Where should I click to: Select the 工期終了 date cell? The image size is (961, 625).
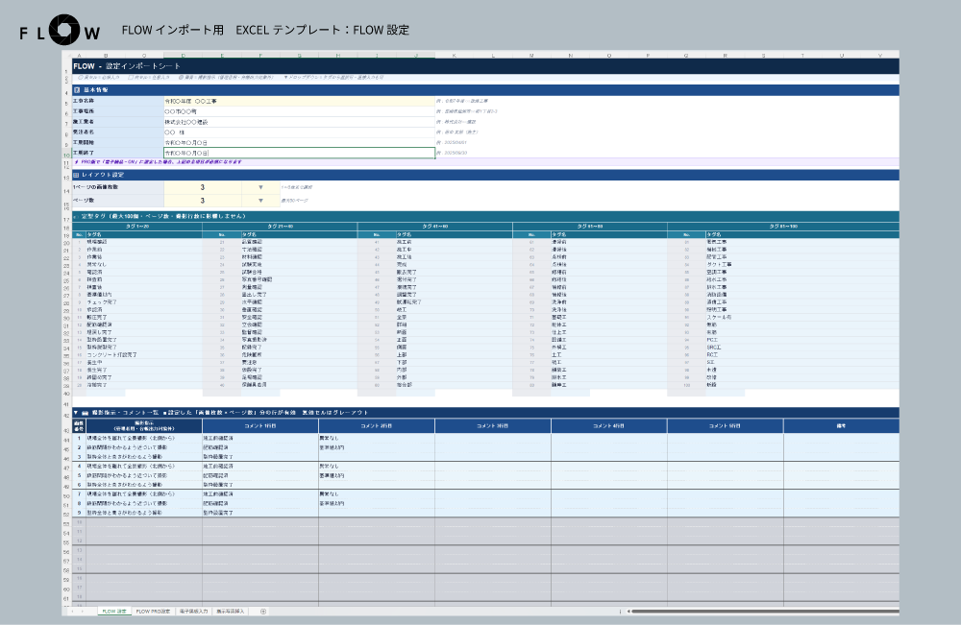299,153
